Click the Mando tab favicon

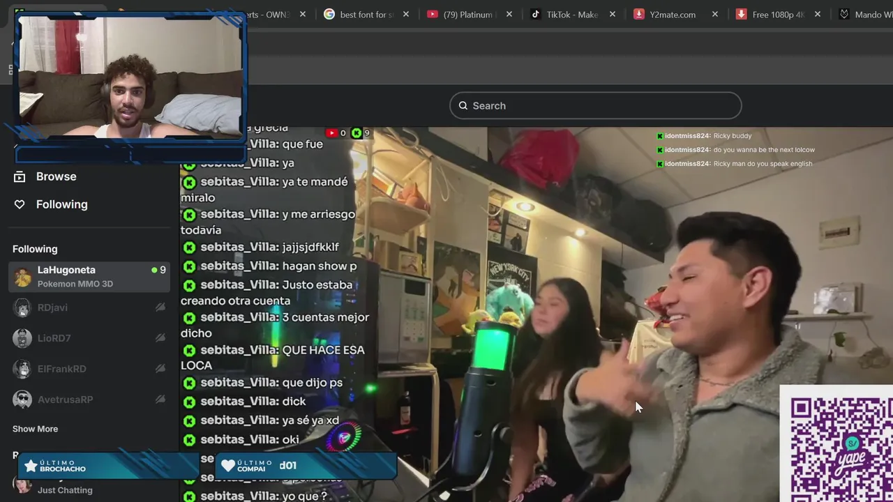(844, 14)
